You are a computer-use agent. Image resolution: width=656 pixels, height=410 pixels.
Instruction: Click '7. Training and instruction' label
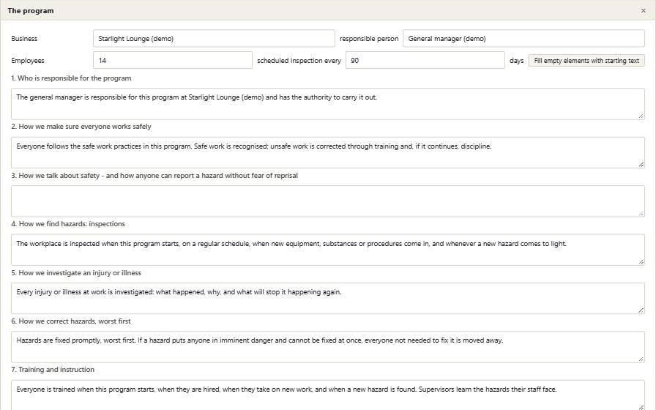(53, 370)
